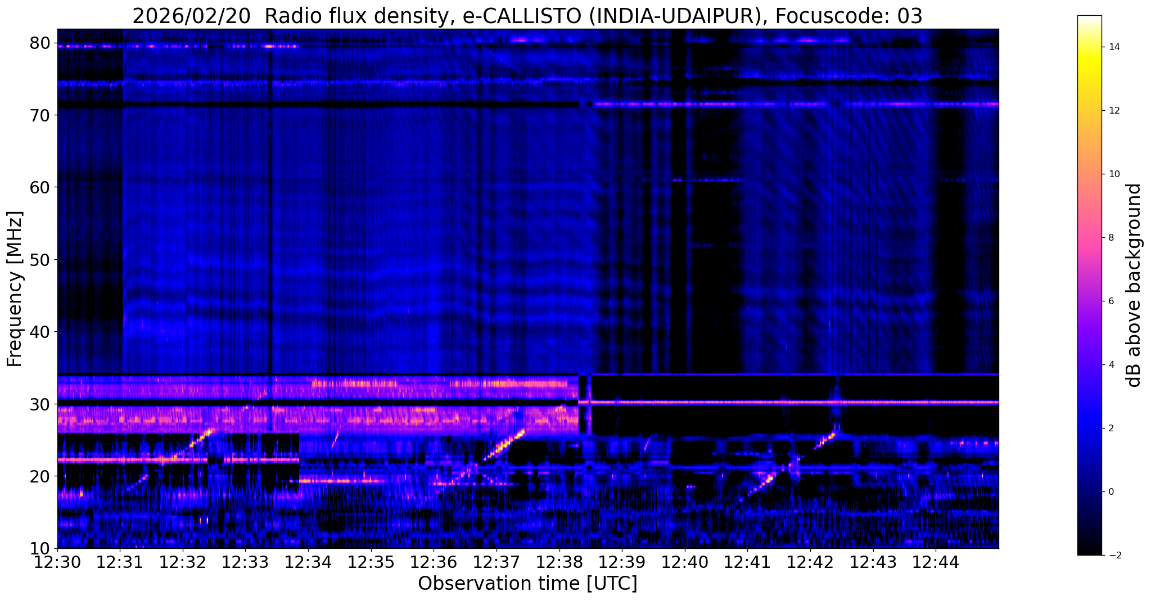1151x600 pixels.
Task: Click the 12:36 time tick label
Action: click(x=434, y=562)
